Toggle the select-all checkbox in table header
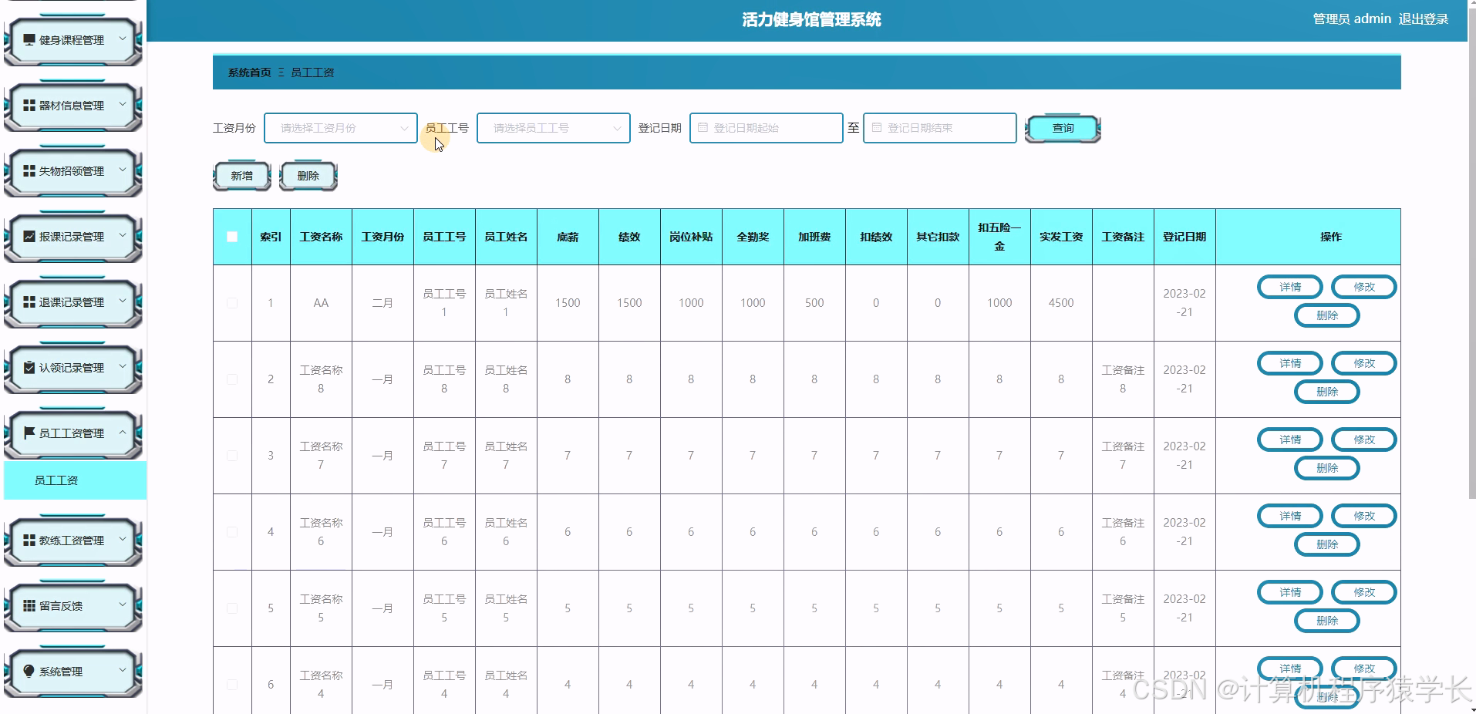The width and height of the screenshot is (1476, 714). coord(232,237)
